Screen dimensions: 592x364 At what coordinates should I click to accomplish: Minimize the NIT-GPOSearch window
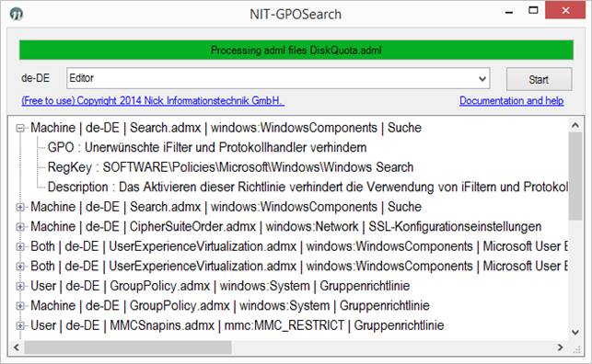[509, 12]
